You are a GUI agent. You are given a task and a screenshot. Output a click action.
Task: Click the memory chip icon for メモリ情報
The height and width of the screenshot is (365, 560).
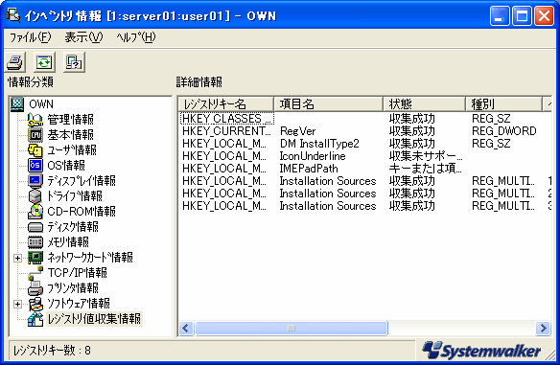point(35,242)
